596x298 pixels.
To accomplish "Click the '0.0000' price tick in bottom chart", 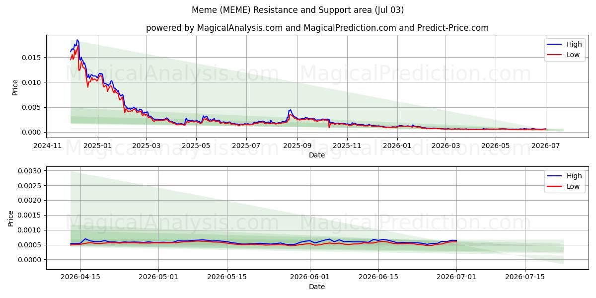I will tap(30, 260).
